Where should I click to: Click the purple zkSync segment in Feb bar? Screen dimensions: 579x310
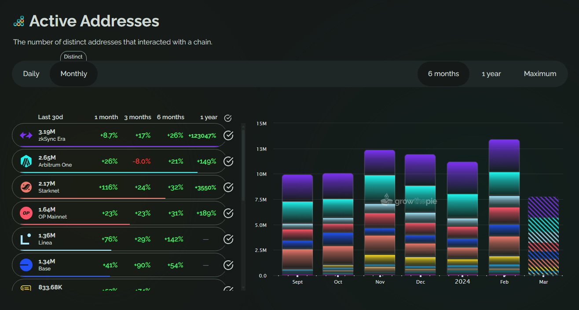(x=504, y=156)
